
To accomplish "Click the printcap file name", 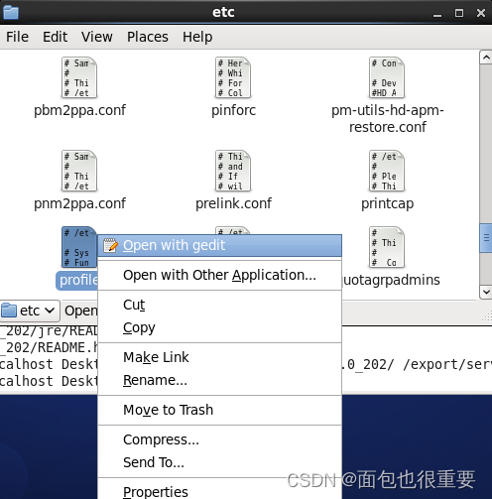I will point(387,203).
